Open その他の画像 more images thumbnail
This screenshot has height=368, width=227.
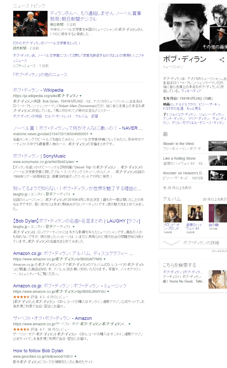[x=218, y=39]
